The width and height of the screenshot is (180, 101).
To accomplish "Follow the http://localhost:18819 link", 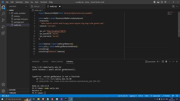I will 56,31.
